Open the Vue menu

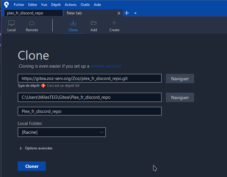click(44, 5)
